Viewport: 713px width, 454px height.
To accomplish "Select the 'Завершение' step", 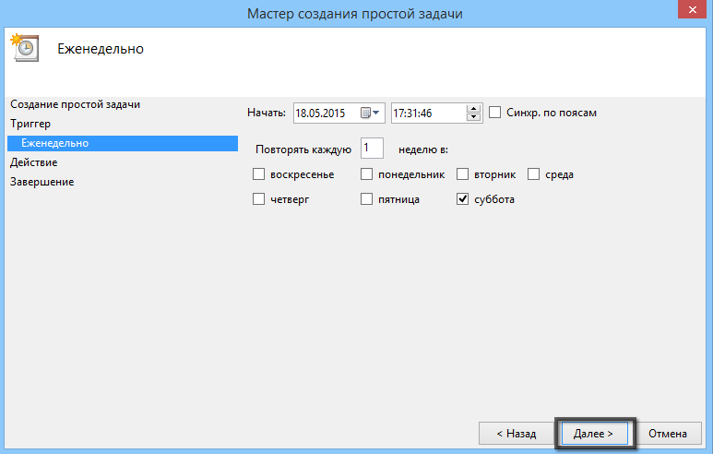I will click(x=42, y=182).
